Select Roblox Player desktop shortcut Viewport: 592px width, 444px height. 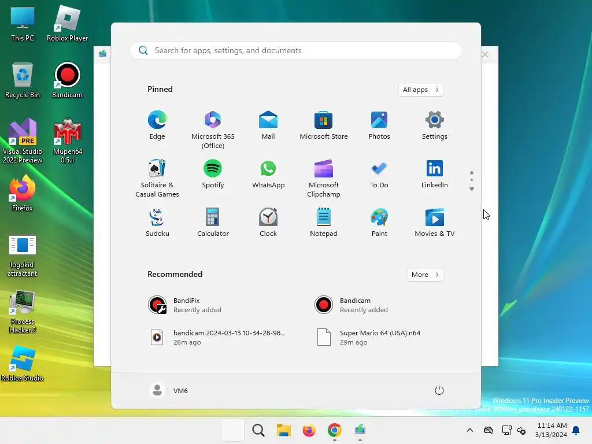tap(67, 24)
